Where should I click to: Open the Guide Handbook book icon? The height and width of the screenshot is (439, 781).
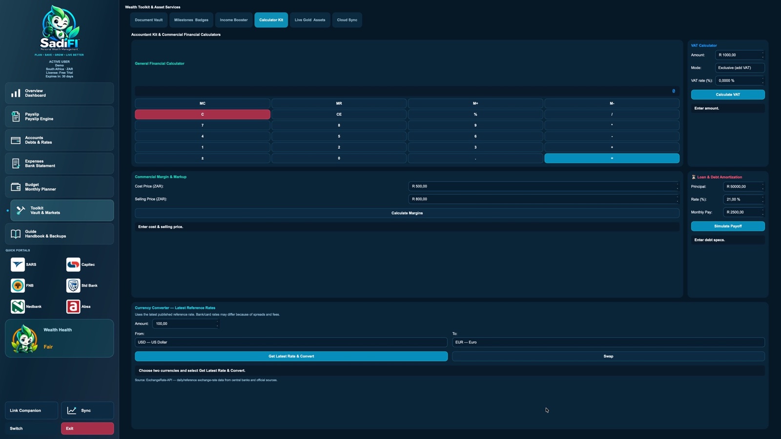(x=16, y=234)
